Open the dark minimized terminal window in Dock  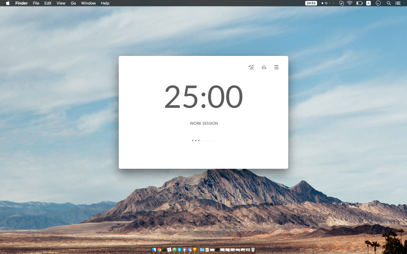click(x=217, y=249)
